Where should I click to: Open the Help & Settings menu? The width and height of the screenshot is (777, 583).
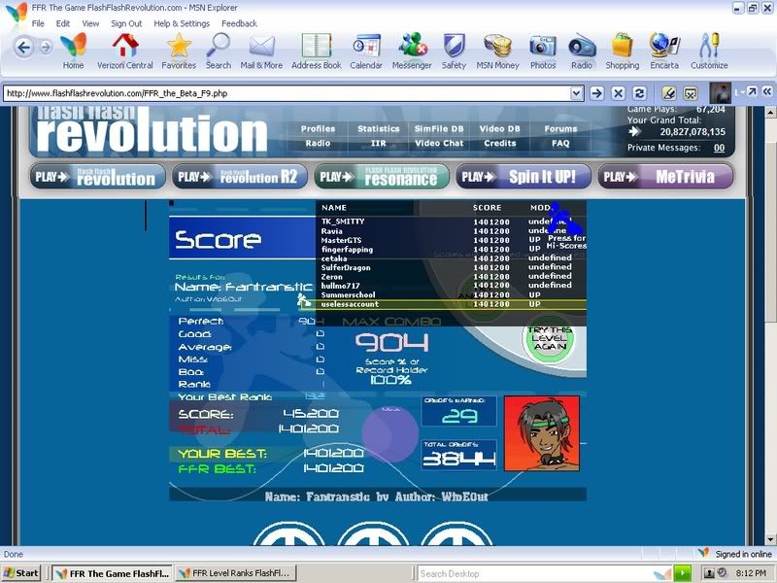[182, 23]
